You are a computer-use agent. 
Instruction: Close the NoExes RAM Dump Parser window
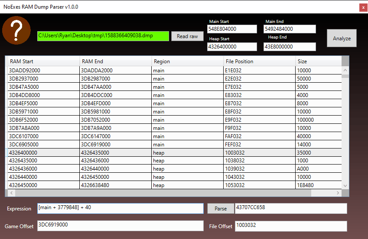[x=362, y=7]
